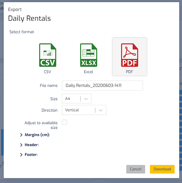The image size is (182, 183).
Task: Edit the File name input field
Action: [x=102, y=85]
